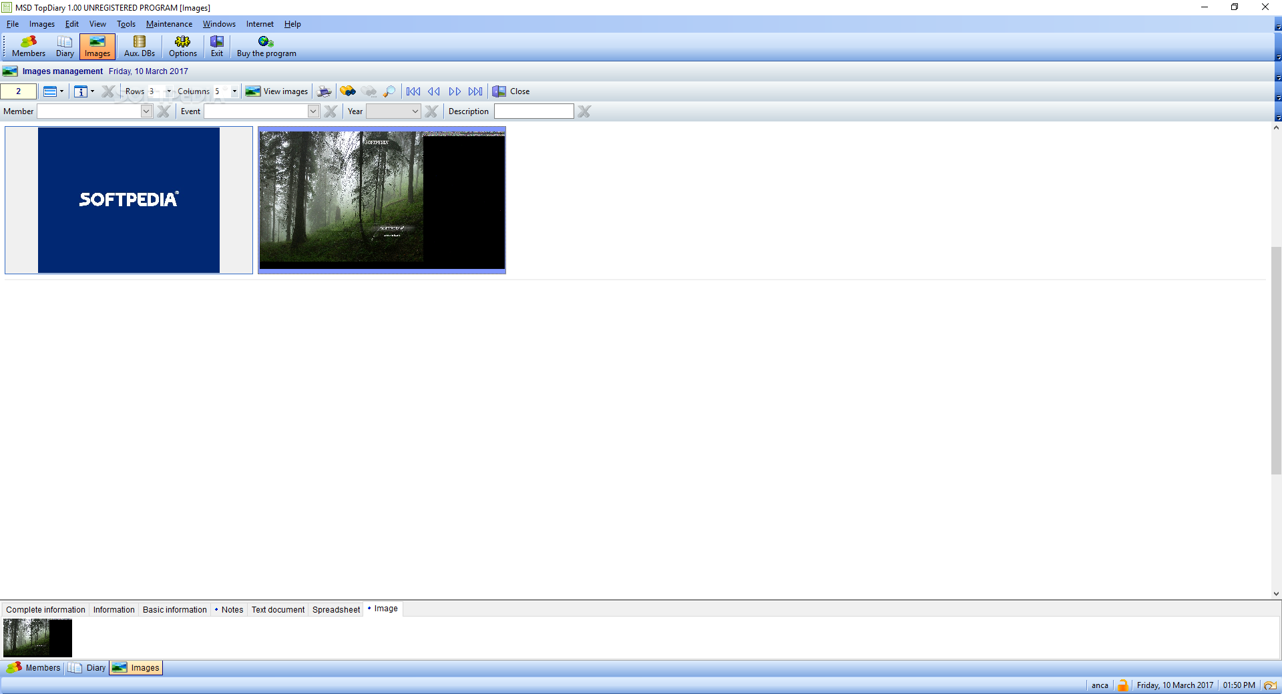This screenshot has width=1282, height=694.
Task: Clear the Event filter with X
Action: coord(330,111)
